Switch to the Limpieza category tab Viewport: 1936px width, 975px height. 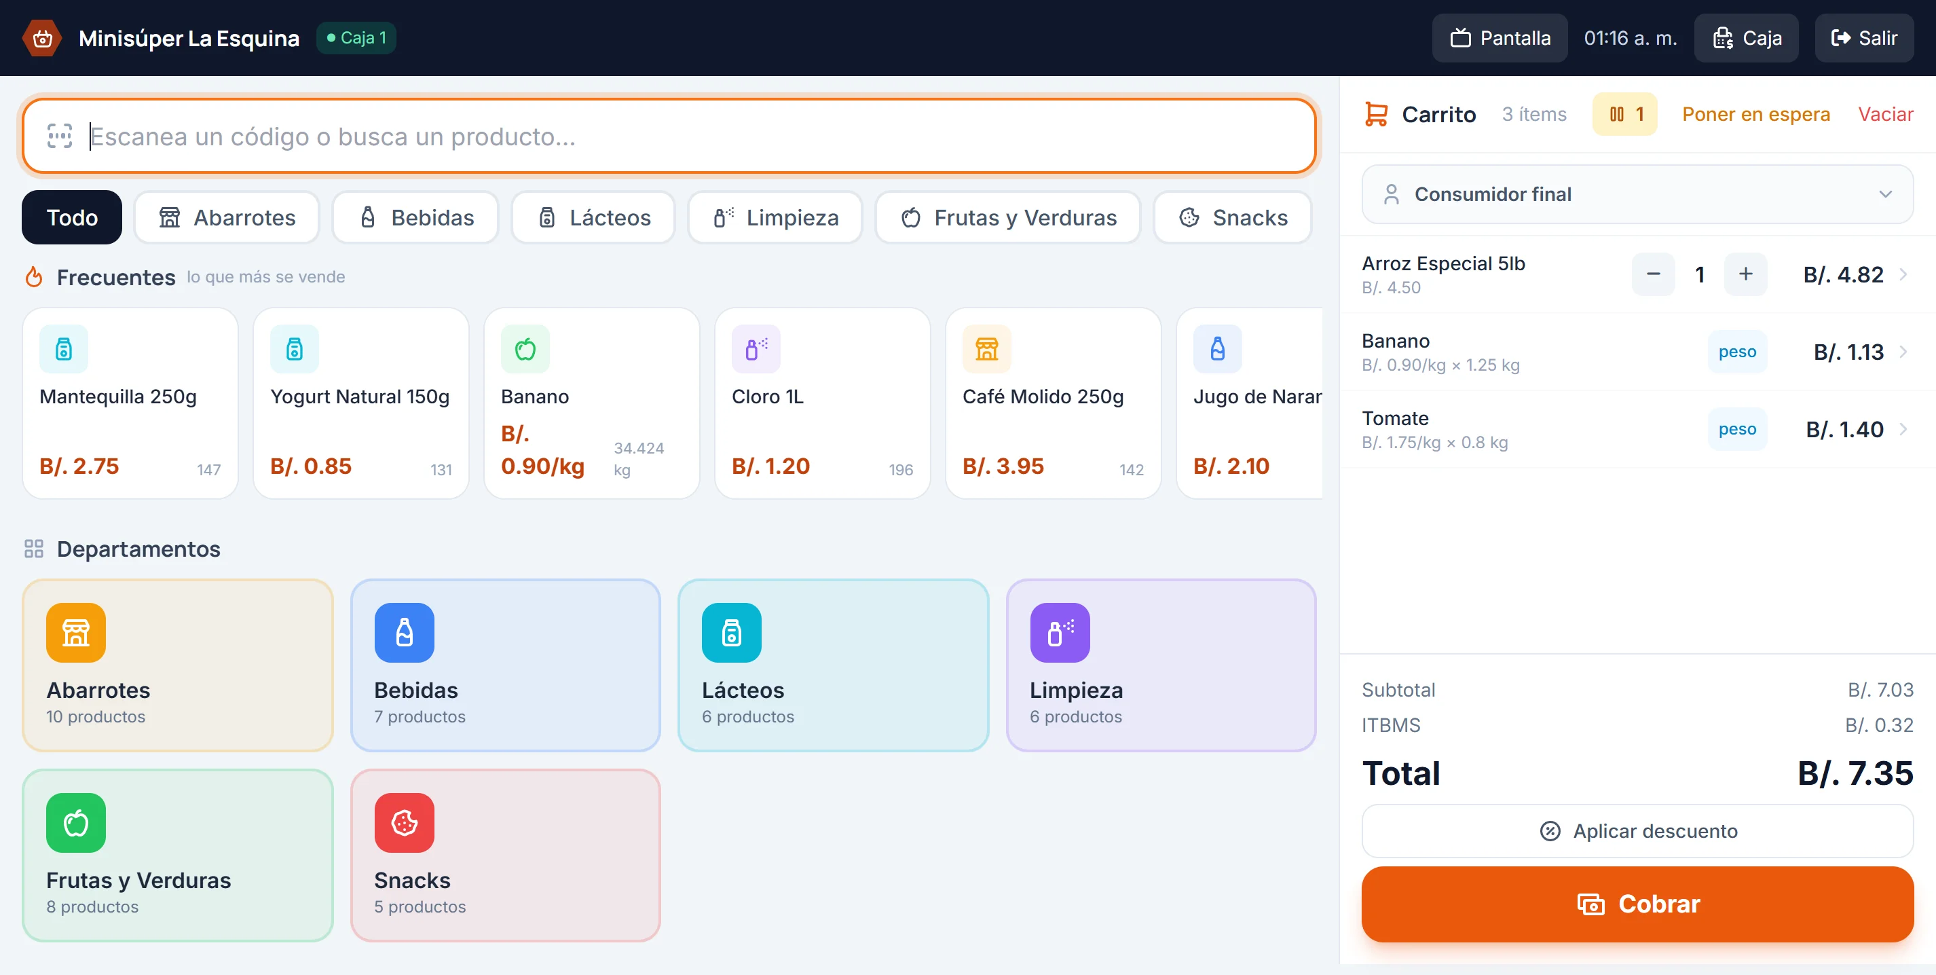775,217
